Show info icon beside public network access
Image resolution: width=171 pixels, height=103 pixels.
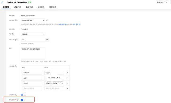coord(16,95)
